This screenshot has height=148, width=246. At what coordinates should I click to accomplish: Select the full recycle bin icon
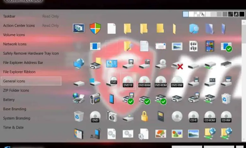pos(226,99)
